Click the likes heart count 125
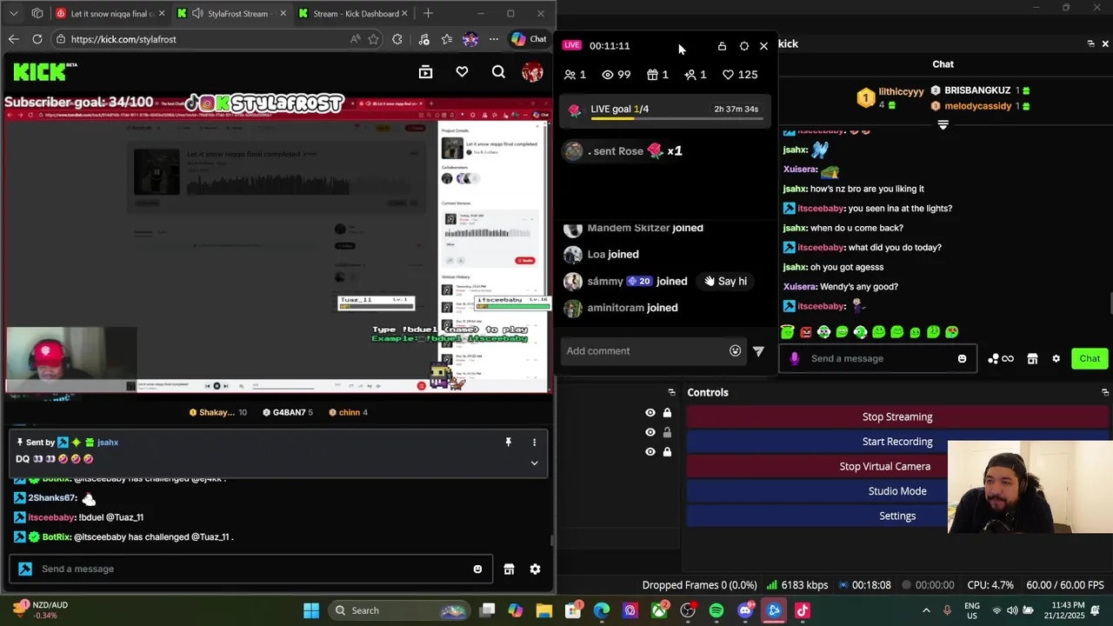 click(x=740, y=75)
